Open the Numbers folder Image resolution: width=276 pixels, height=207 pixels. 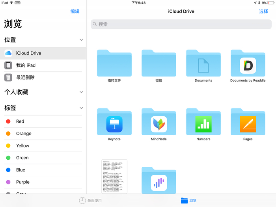tap(203, 122)
